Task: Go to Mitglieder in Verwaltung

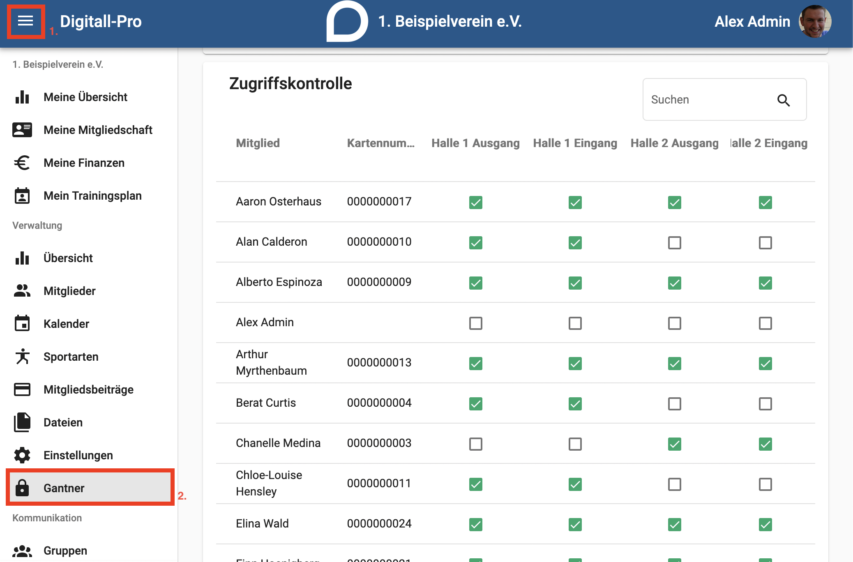Action: 89,291
